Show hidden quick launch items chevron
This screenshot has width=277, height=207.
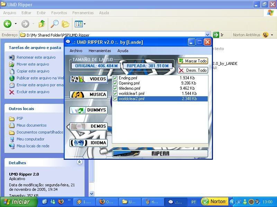pyautogui.click(x=69, y=200)
